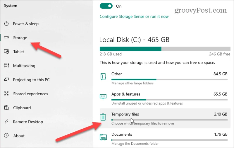Image resolution: width=234 pixels, height=148 pixels.
Task: Click the 1.79 GB size value
Action: click(x=221, y=134)
